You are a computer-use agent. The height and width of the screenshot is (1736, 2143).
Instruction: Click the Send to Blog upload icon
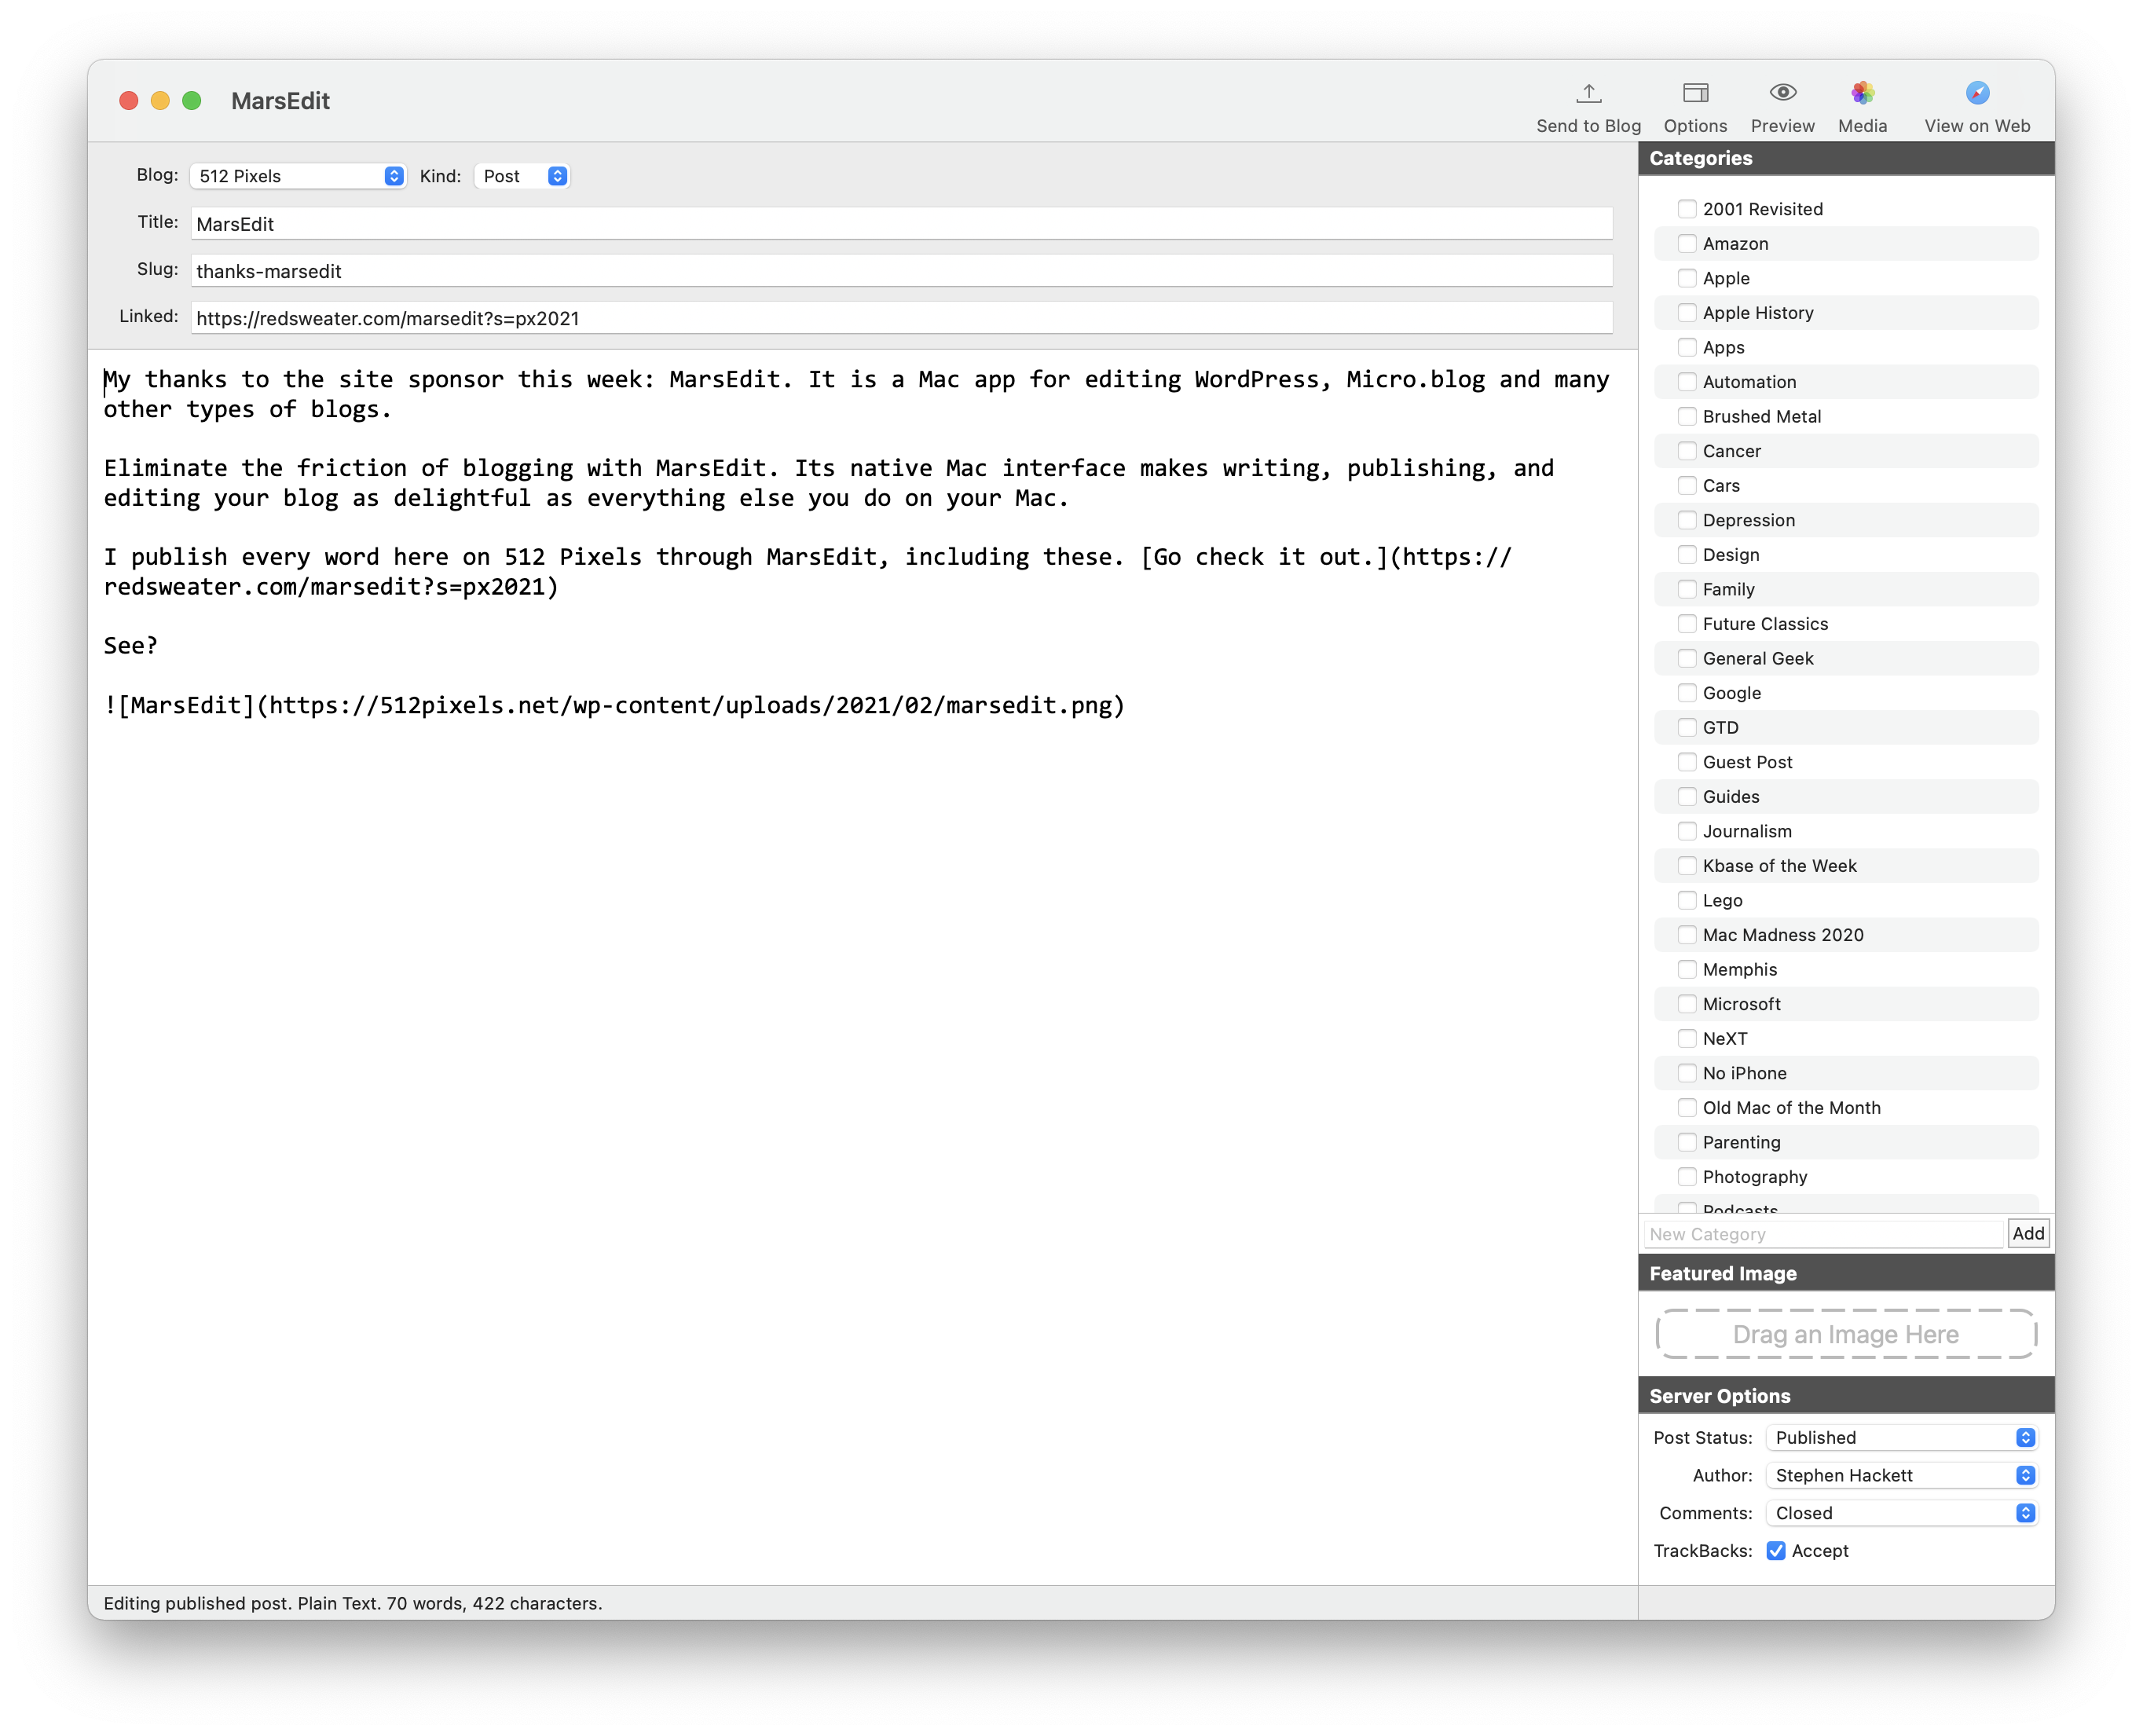pos(1588,93)
